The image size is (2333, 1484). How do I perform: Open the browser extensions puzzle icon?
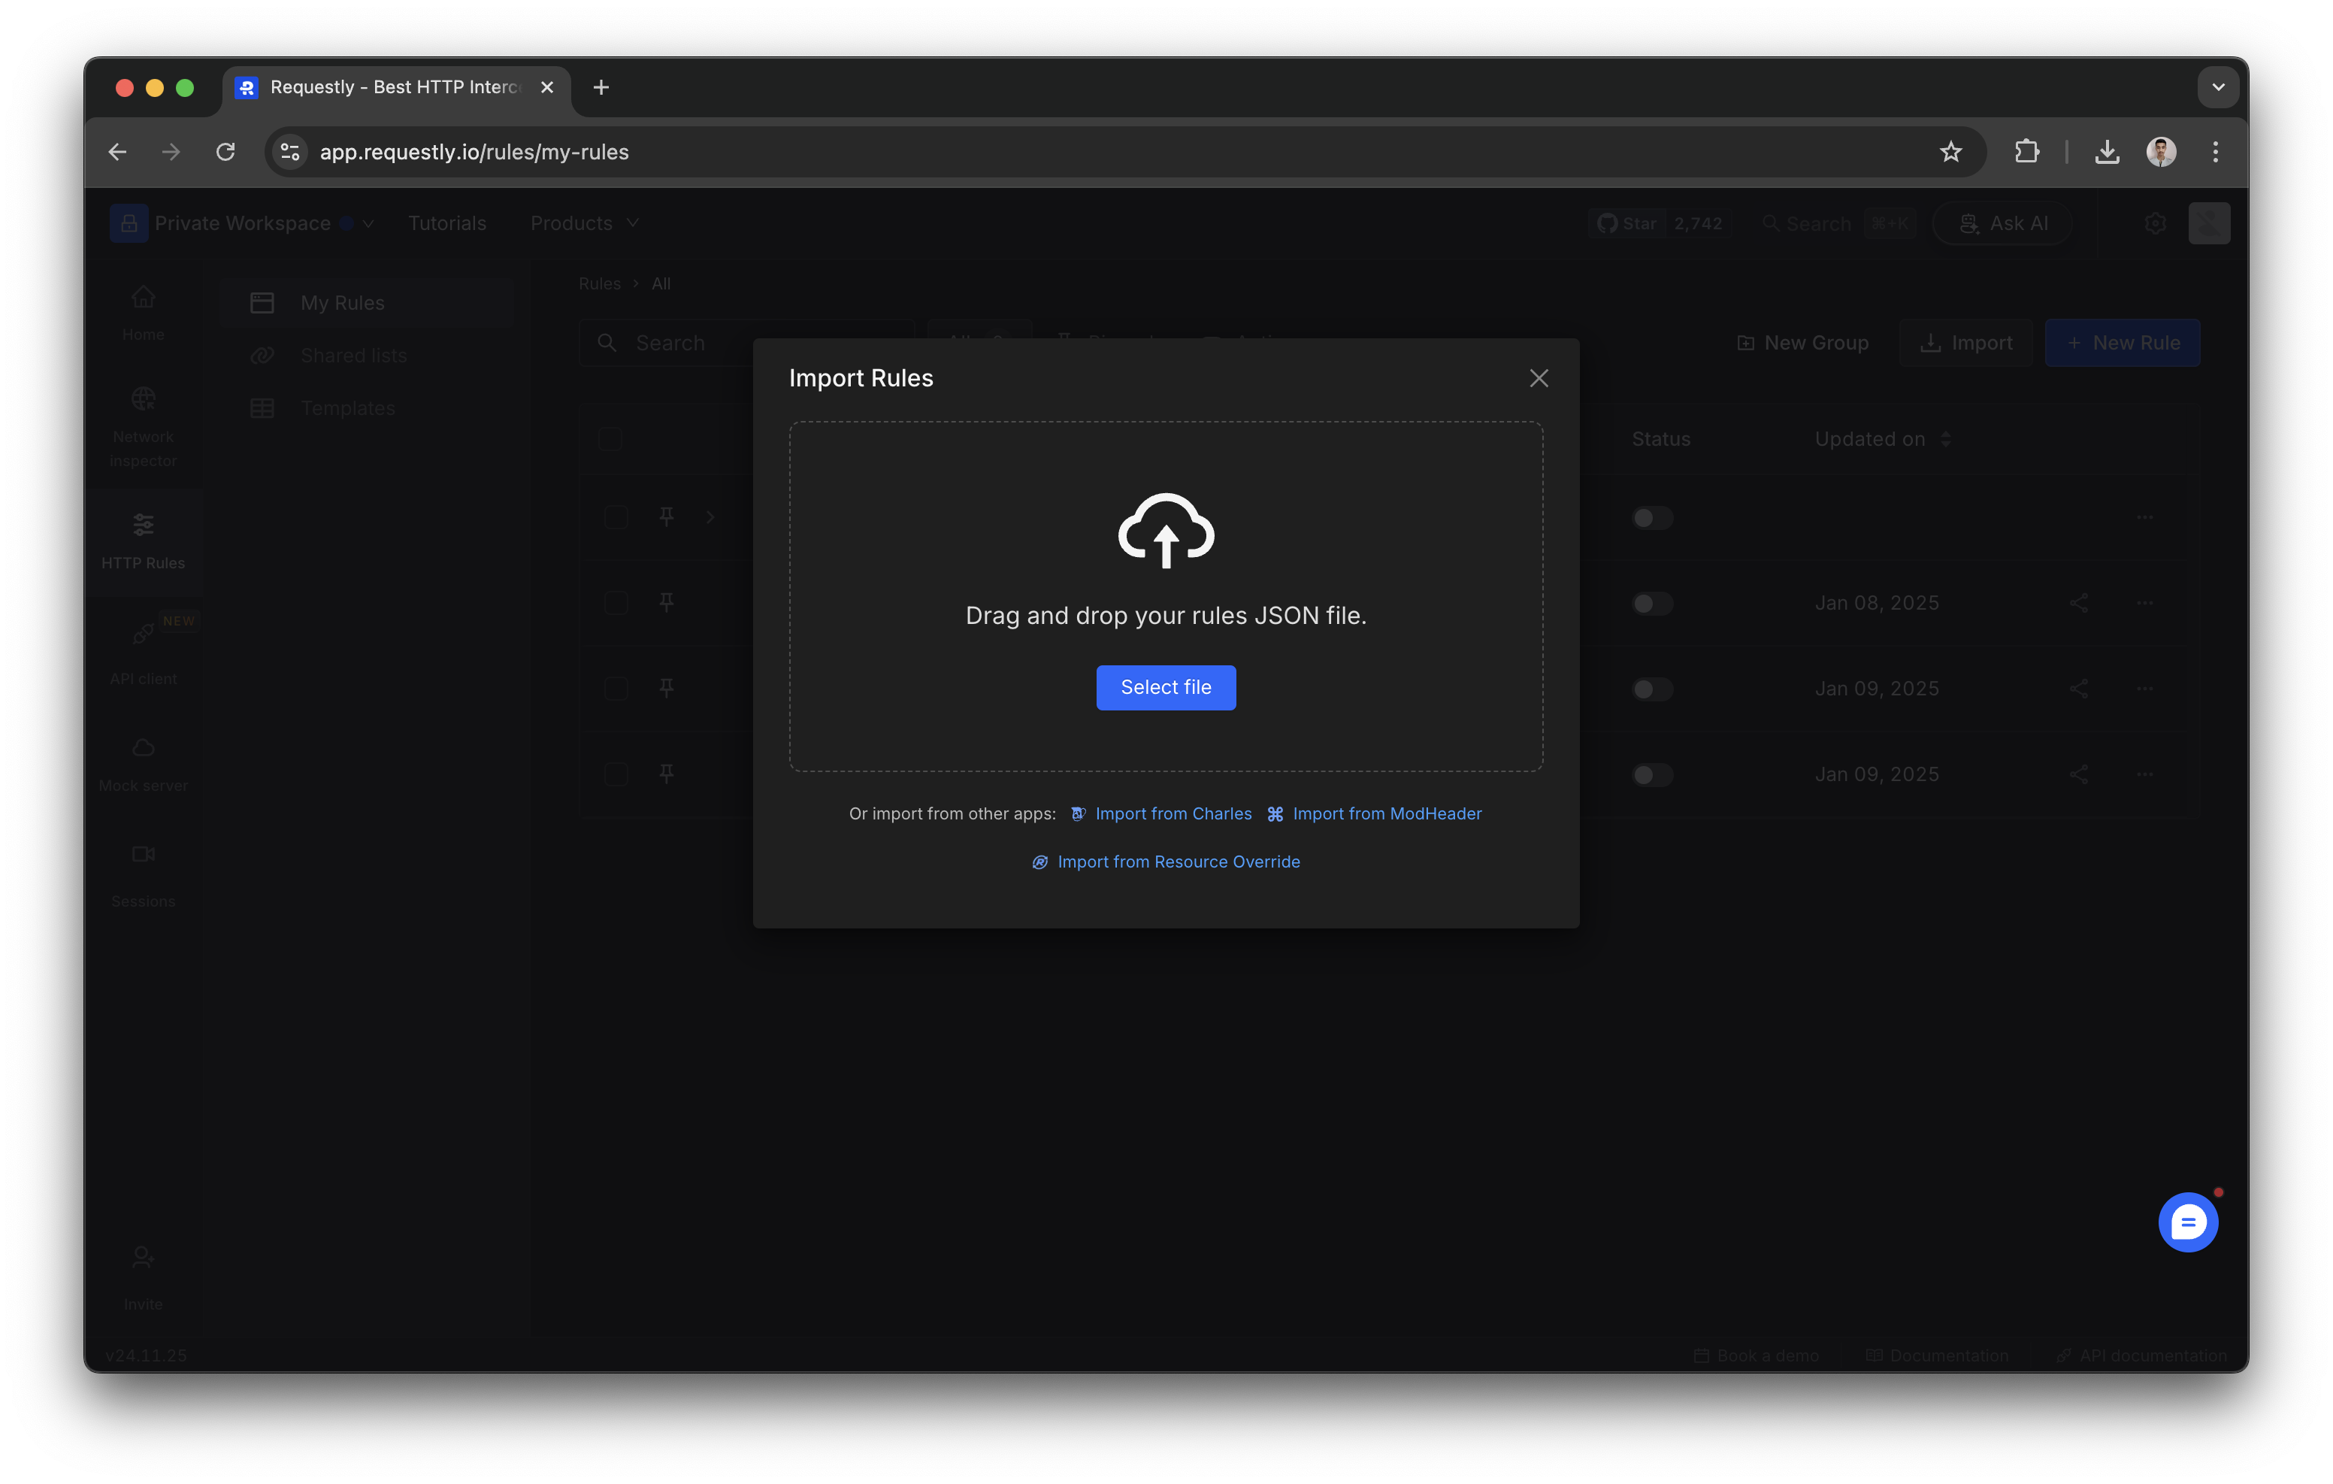pyautogui.click(x=2026, y=152)
